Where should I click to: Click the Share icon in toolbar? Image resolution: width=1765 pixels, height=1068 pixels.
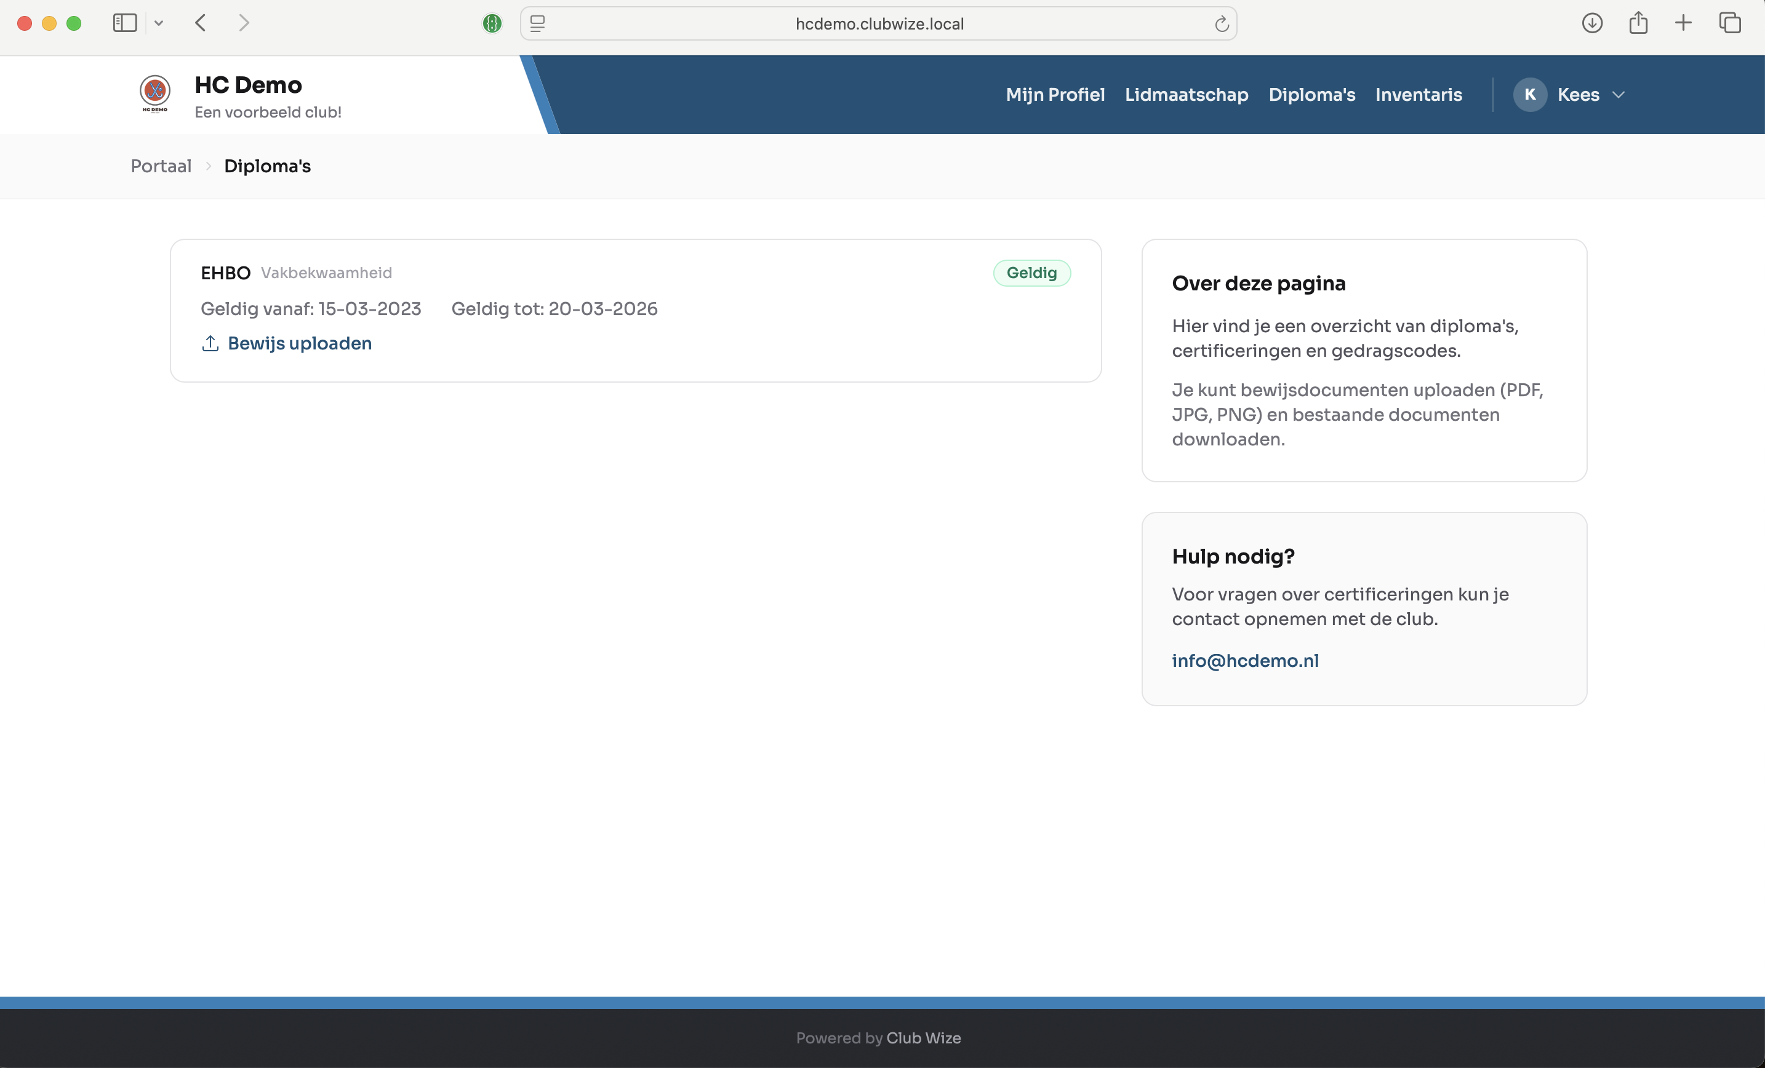[1638, 23]
